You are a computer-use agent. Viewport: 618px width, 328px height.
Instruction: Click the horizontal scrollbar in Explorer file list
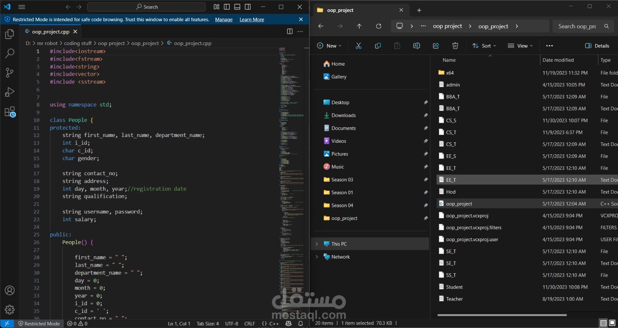[502, 315]
